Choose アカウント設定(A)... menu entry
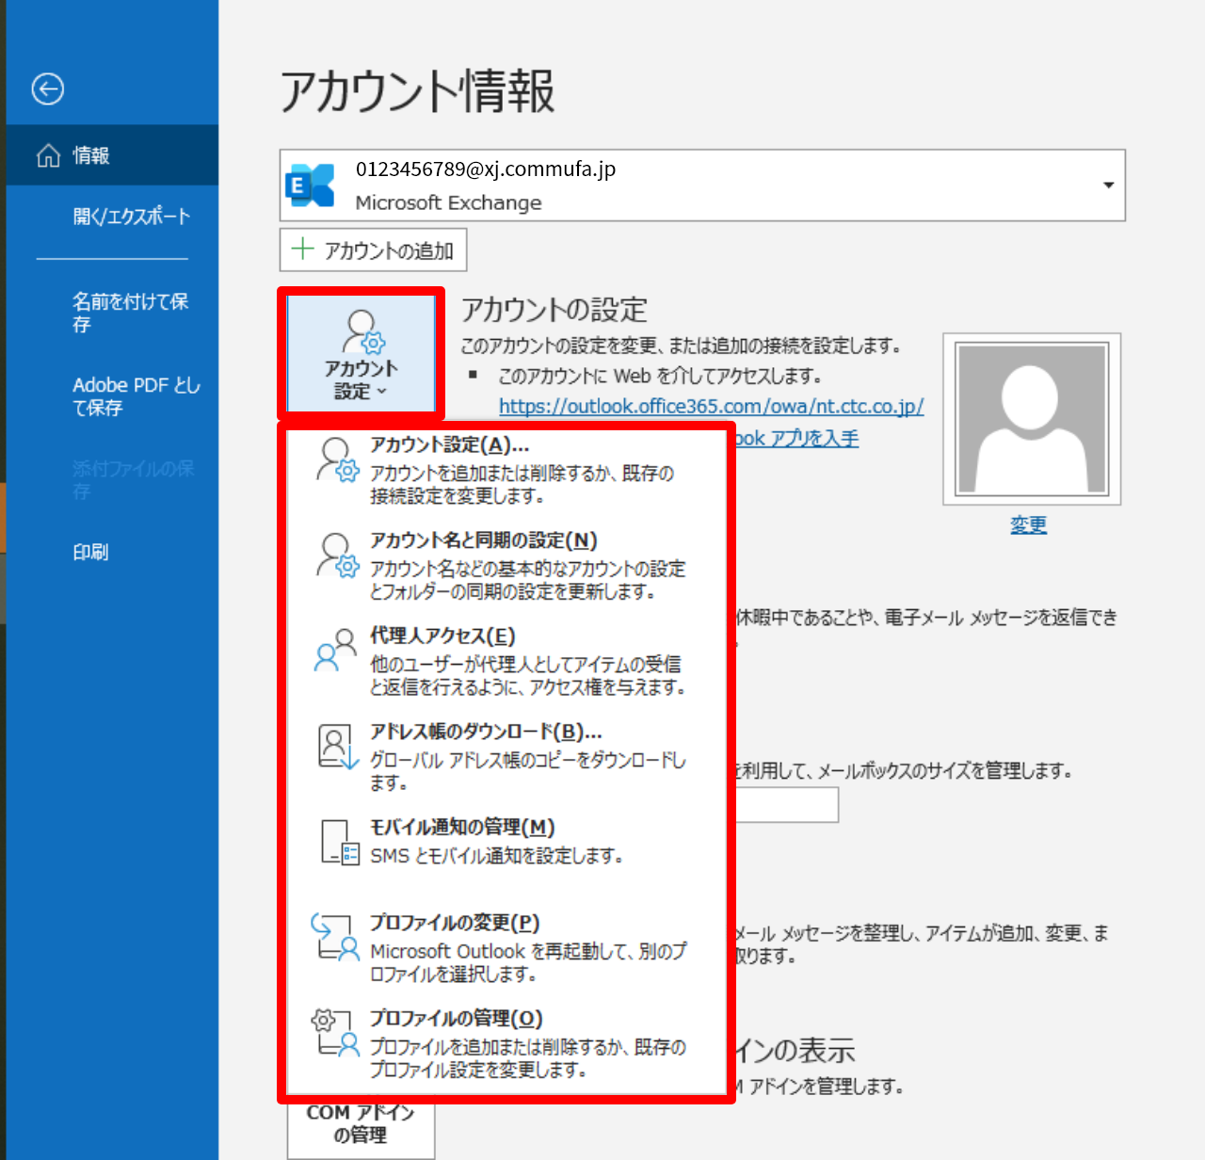This screenshot has height=1160, width=1205. pos(506,470)
